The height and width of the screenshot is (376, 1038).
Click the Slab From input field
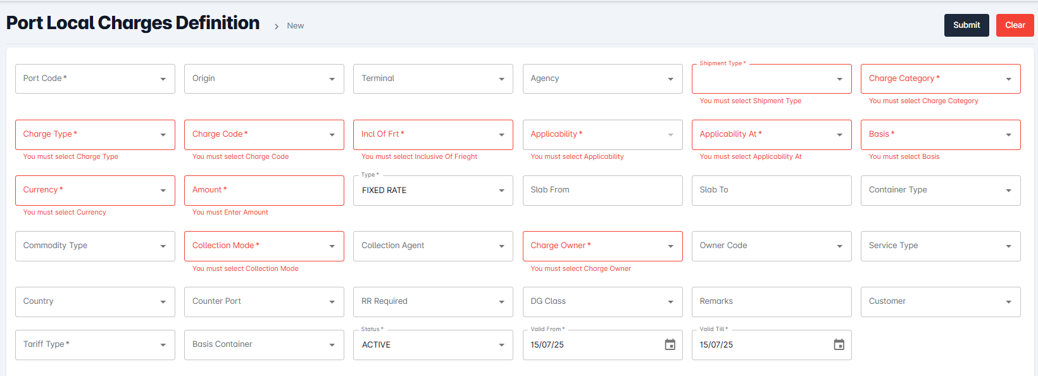[x=602, y=190]
